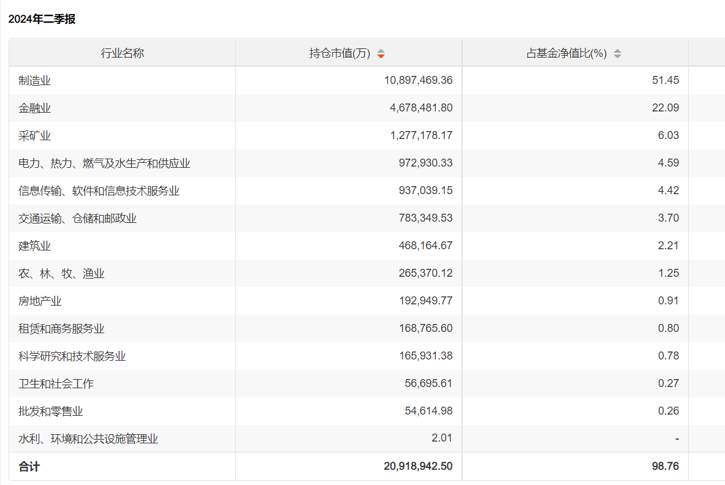Click the 房地产业 industry cell
725x485 pixels.
pos(40,301)
